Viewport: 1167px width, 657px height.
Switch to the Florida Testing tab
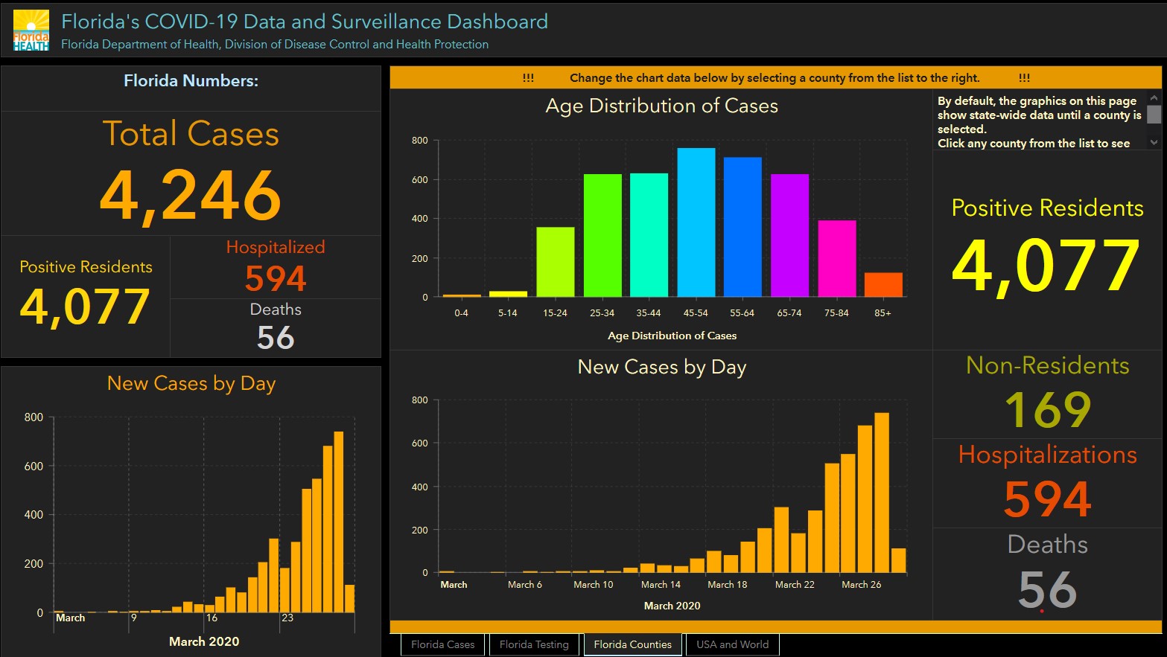click(534, 644)
